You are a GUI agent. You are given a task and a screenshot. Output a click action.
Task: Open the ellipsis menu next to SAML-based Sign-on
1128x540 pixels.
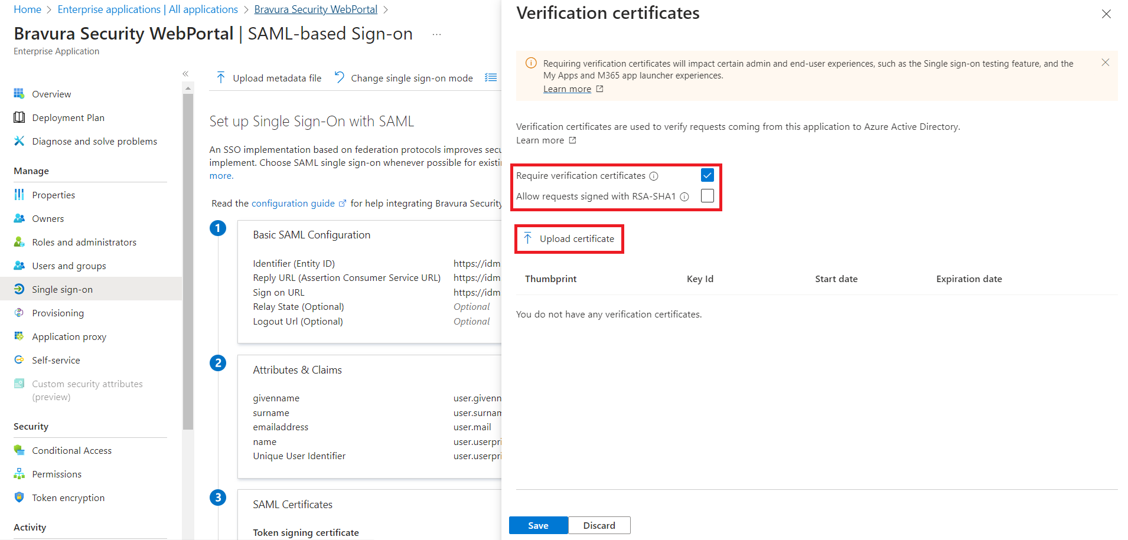(436, 34)
